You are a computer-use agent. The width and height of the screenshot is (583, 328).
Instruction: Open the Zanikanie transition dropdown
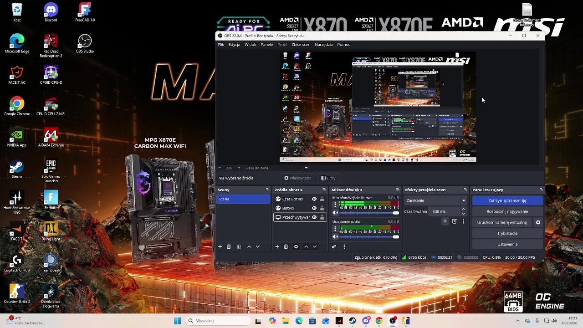[x=435, y=200]
